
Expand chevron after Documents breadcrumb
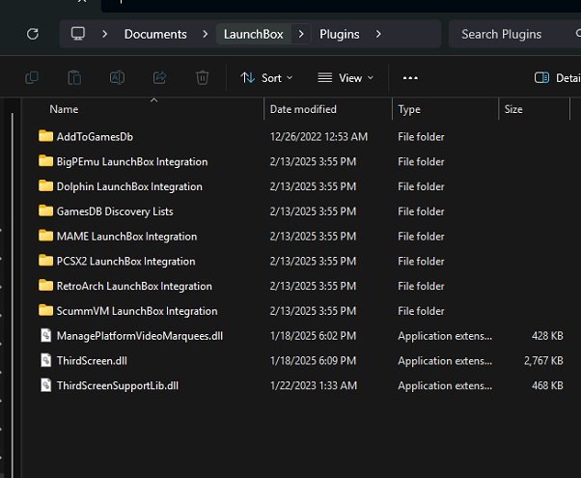206,34
